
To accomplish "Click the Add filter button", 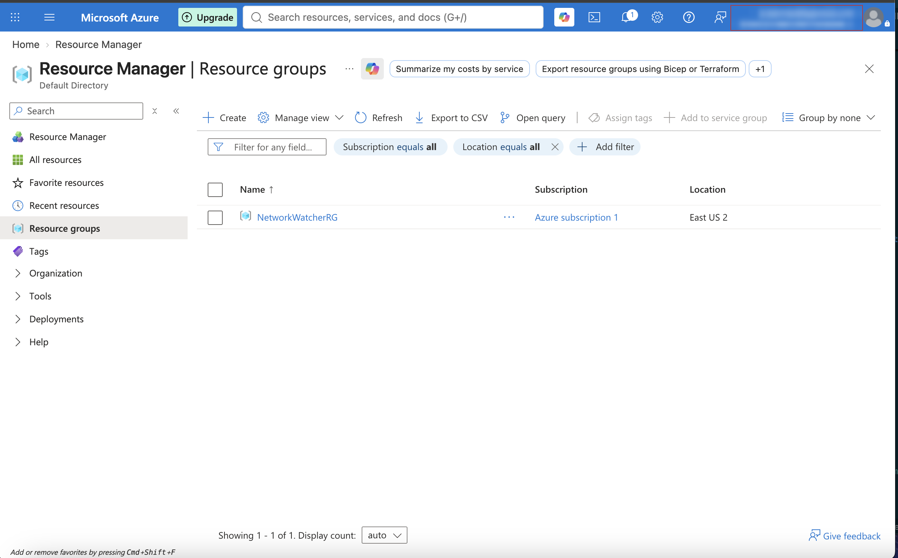I will 605,147.
